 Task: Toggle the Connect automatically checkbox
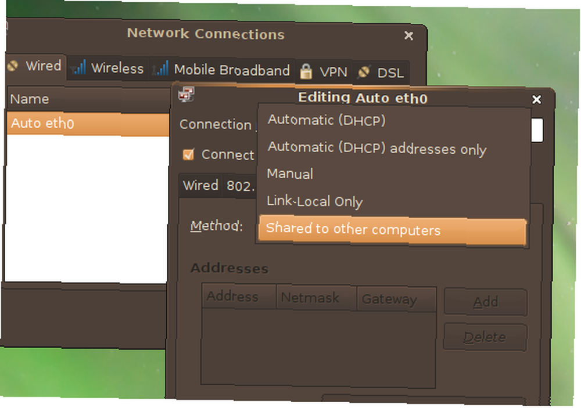pos(188,154)
